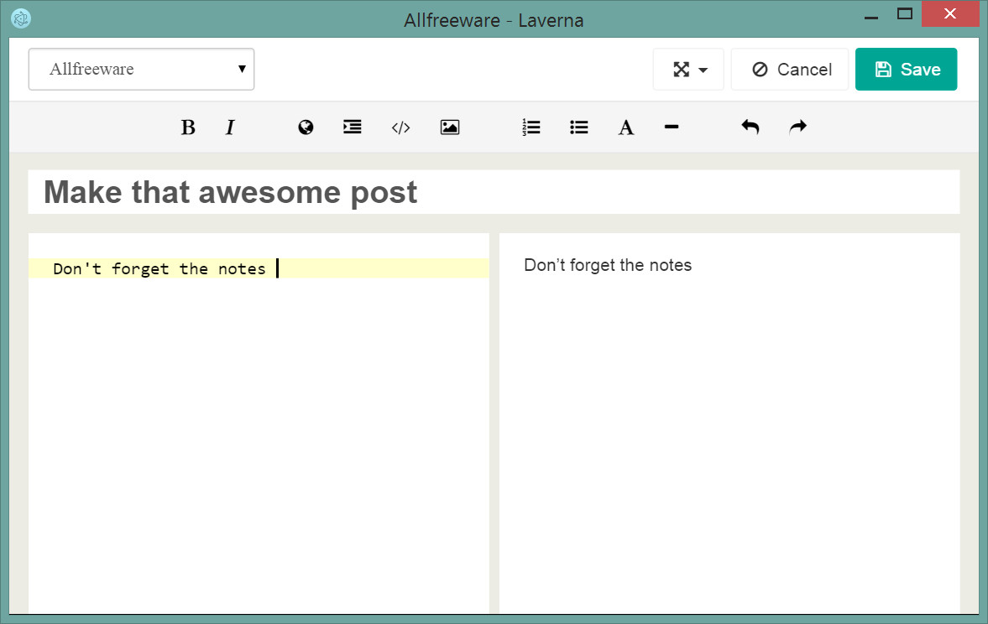
Task: Edit the note title field
Action: (x=494, y=192)
